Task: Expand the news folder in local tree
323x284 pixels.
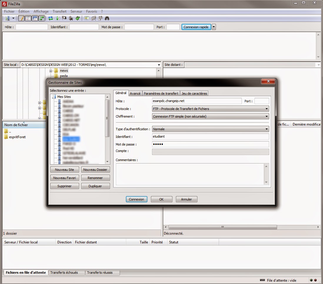Action: [x=51, y=71]
